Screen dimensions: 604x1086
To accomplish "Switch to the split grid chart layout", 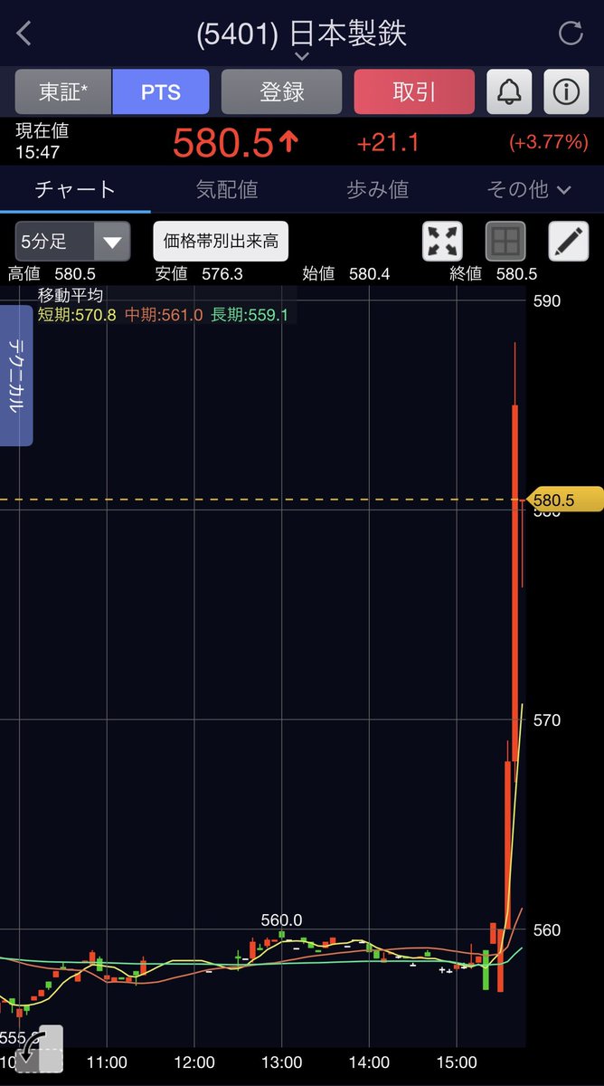I will [x=506, y=242].
